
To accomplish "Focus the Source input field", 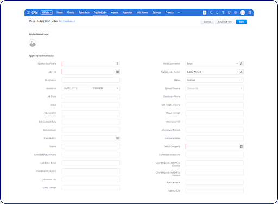I will coord(91,146).
